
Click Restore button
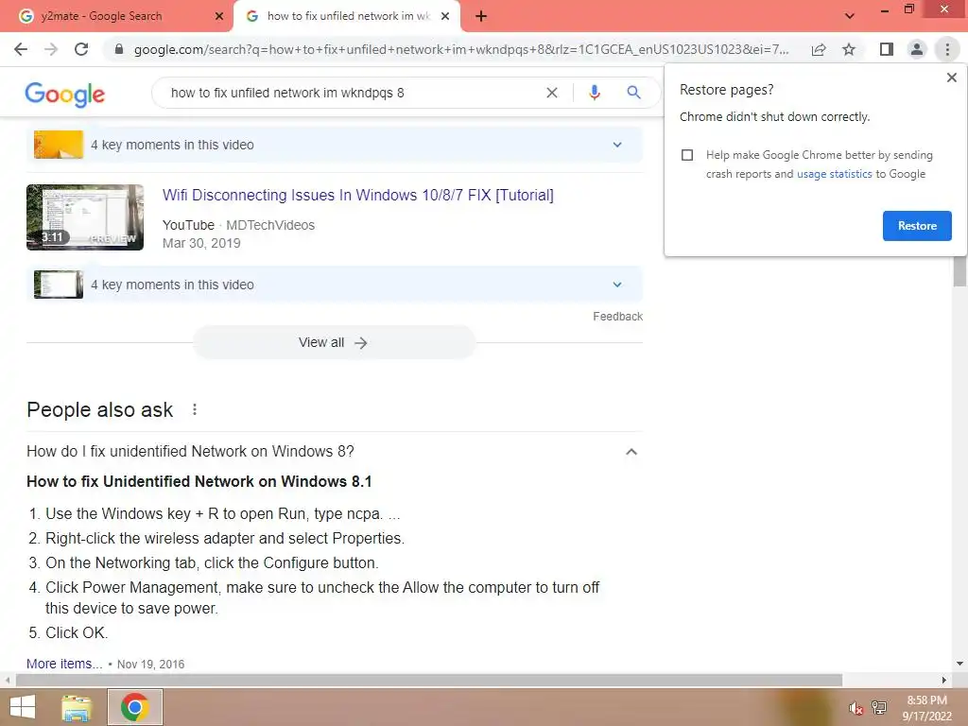(917, 226)
